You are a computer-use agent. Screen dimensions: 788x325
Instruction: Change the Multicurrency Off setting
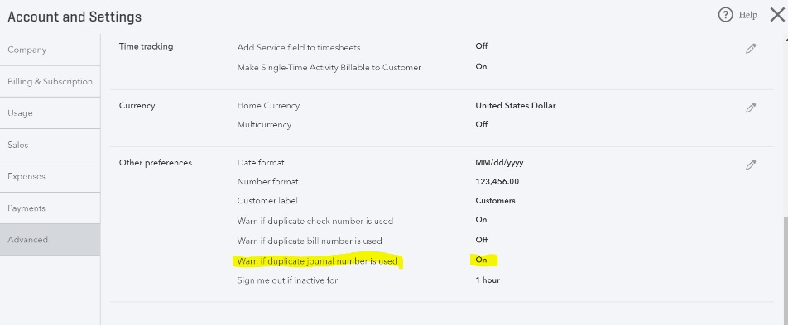pos(482,124)
